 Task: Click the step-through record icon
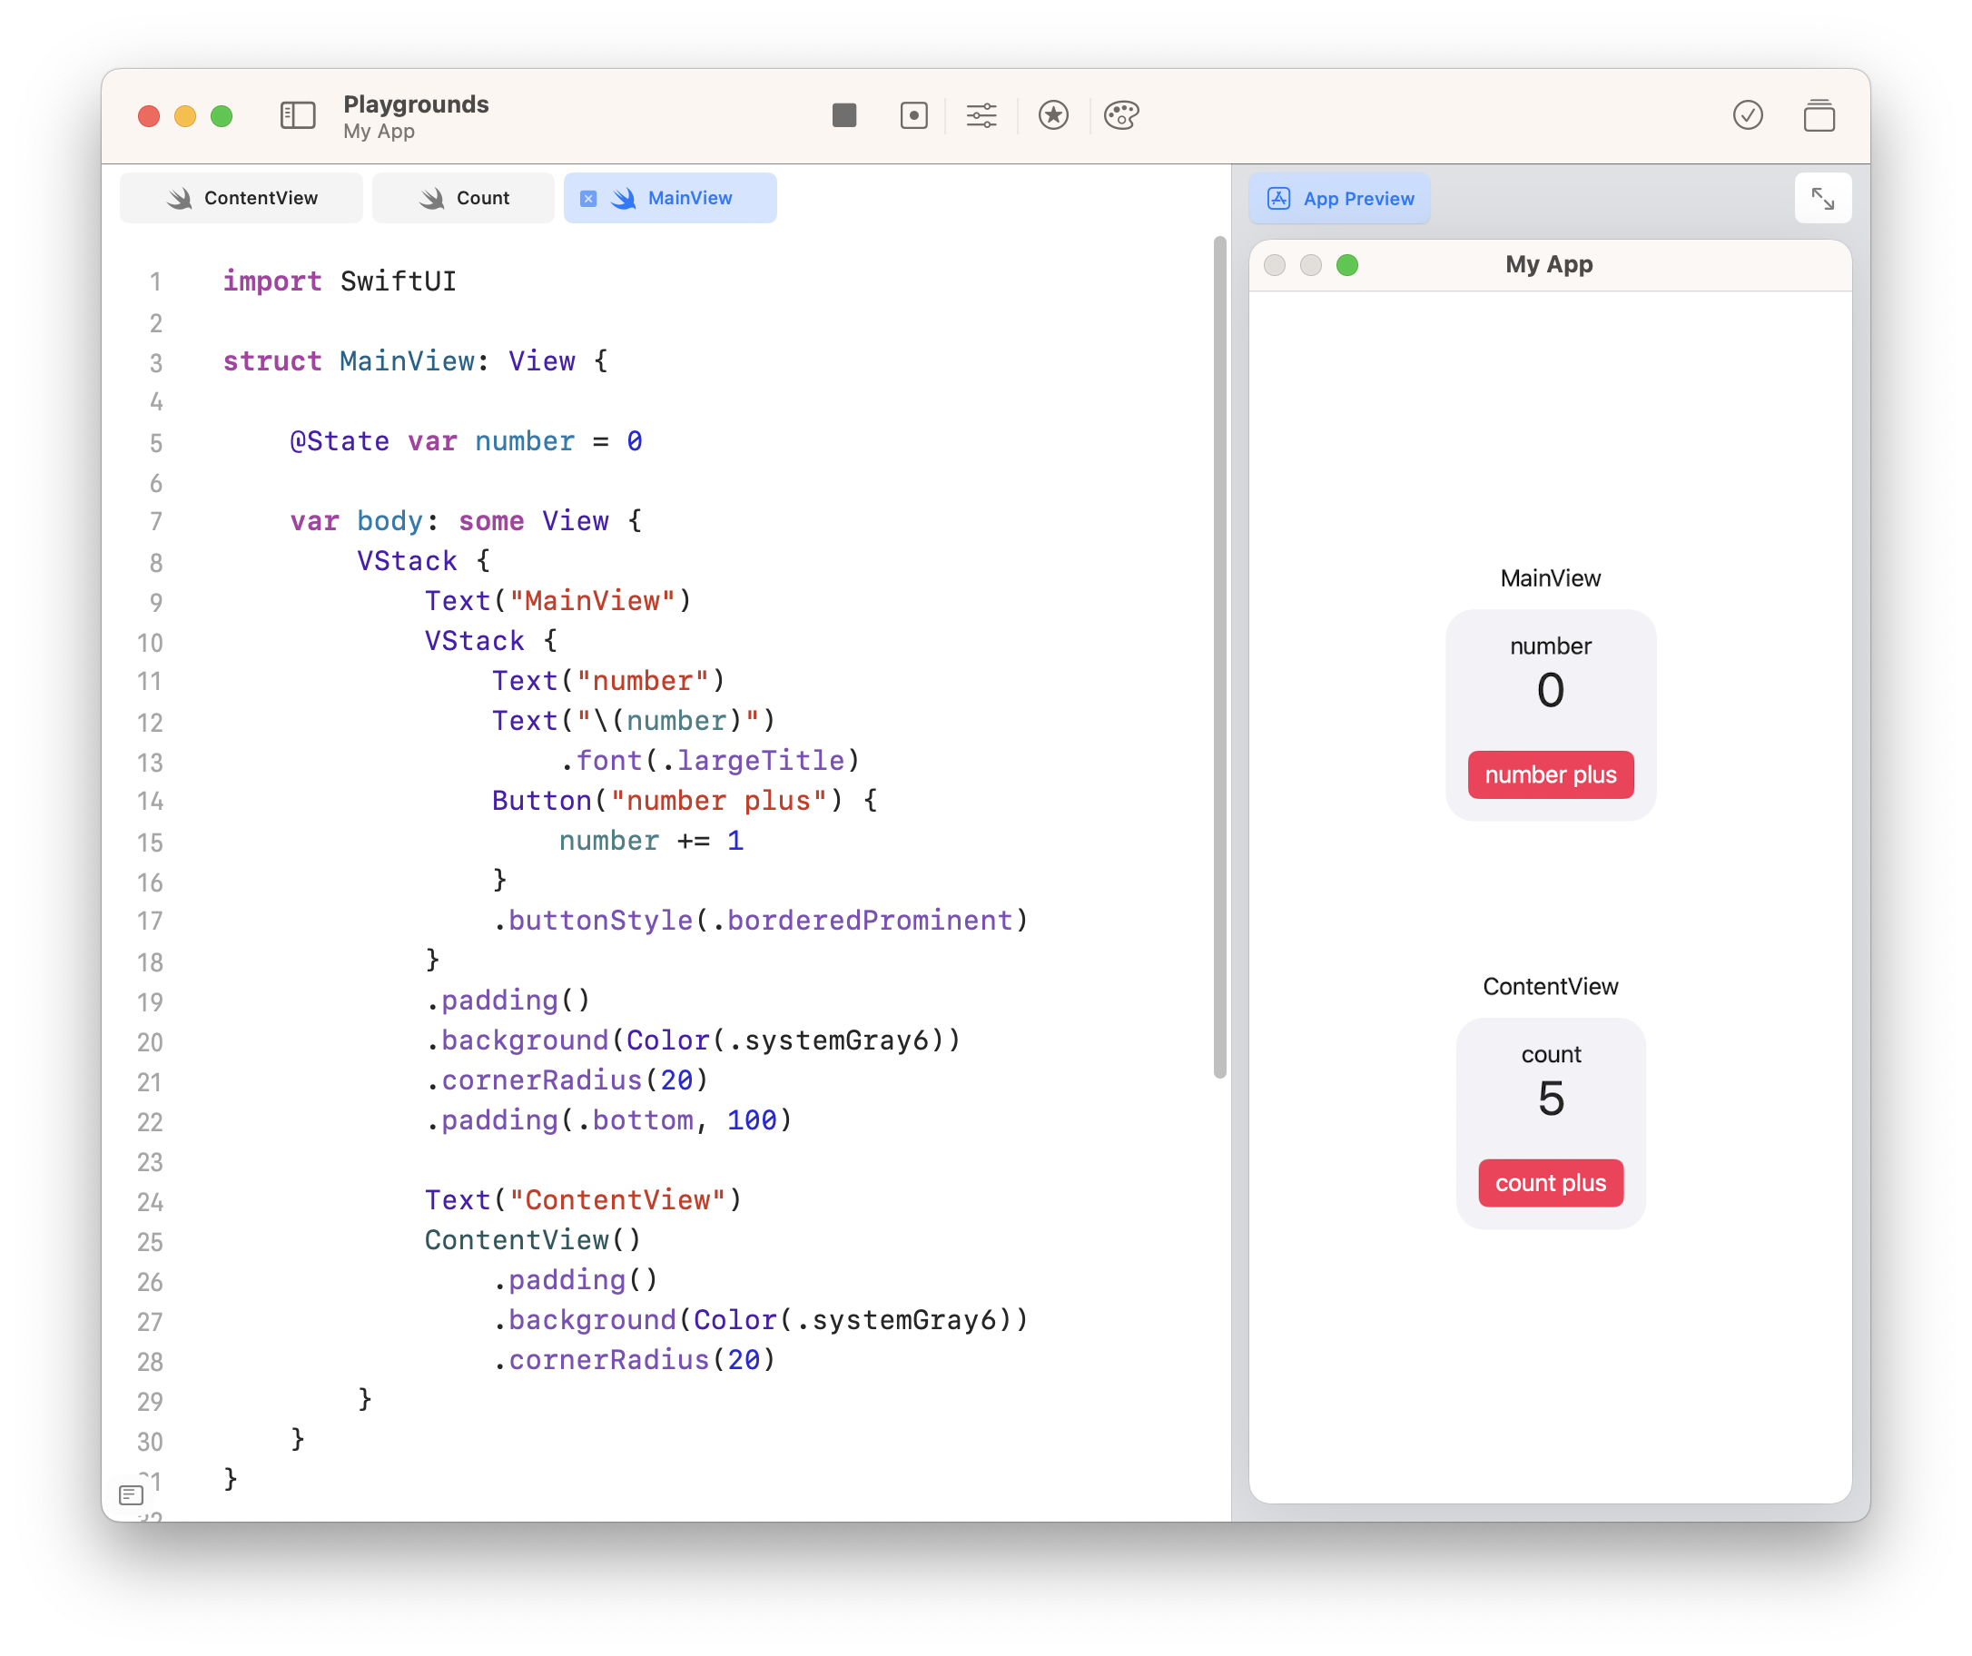[912, 115]
